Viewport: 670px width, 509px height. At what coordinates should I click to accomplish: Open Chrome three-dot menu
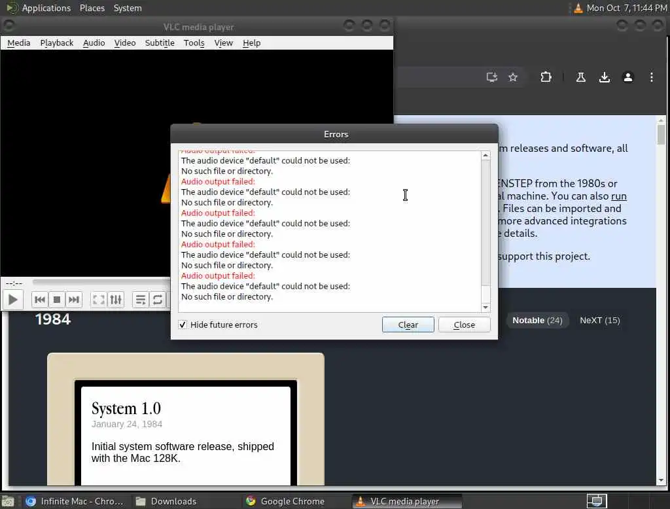click(651, 77)
